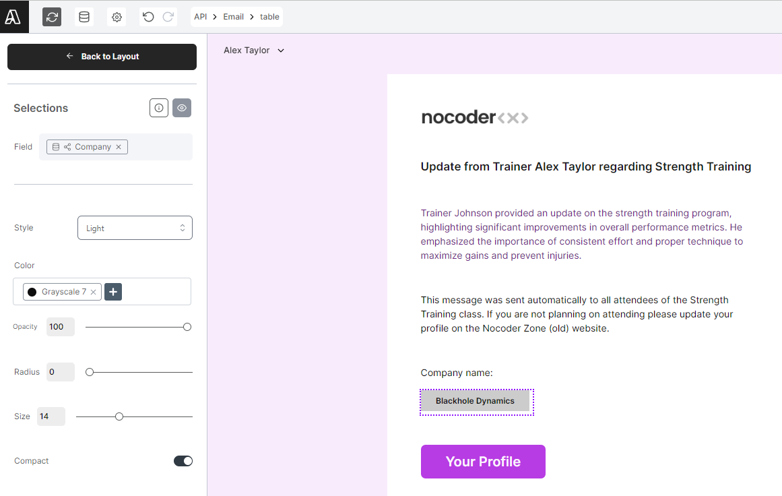Click the Opacity slider handle
Image resolution: width=782 pixels, height=496 pixels.
pos(187,328)
